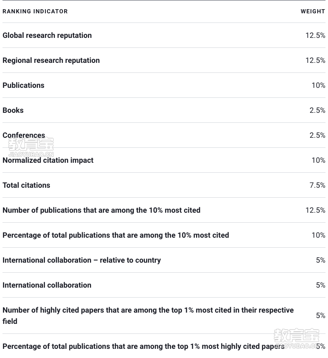Viewport: 328px width, 358px height.
Task: Click Percentage of publications among top 1% row
Action: (x=164, y=346)
